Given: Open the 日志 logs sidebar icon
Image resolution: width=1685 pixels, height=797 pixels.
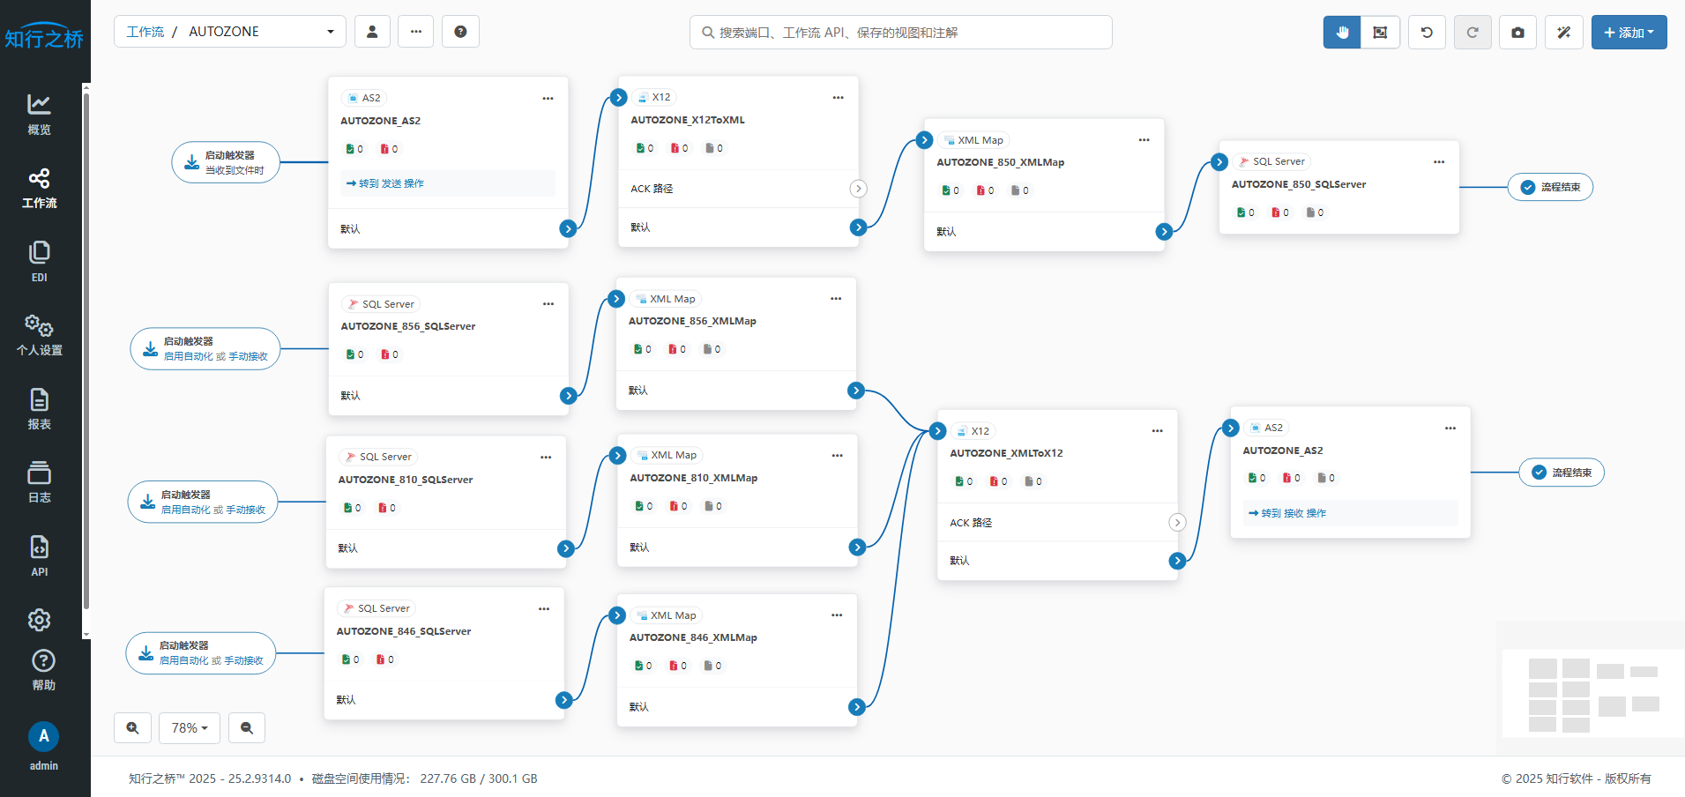Looking at the screenshot, I should tap(39, 482).
